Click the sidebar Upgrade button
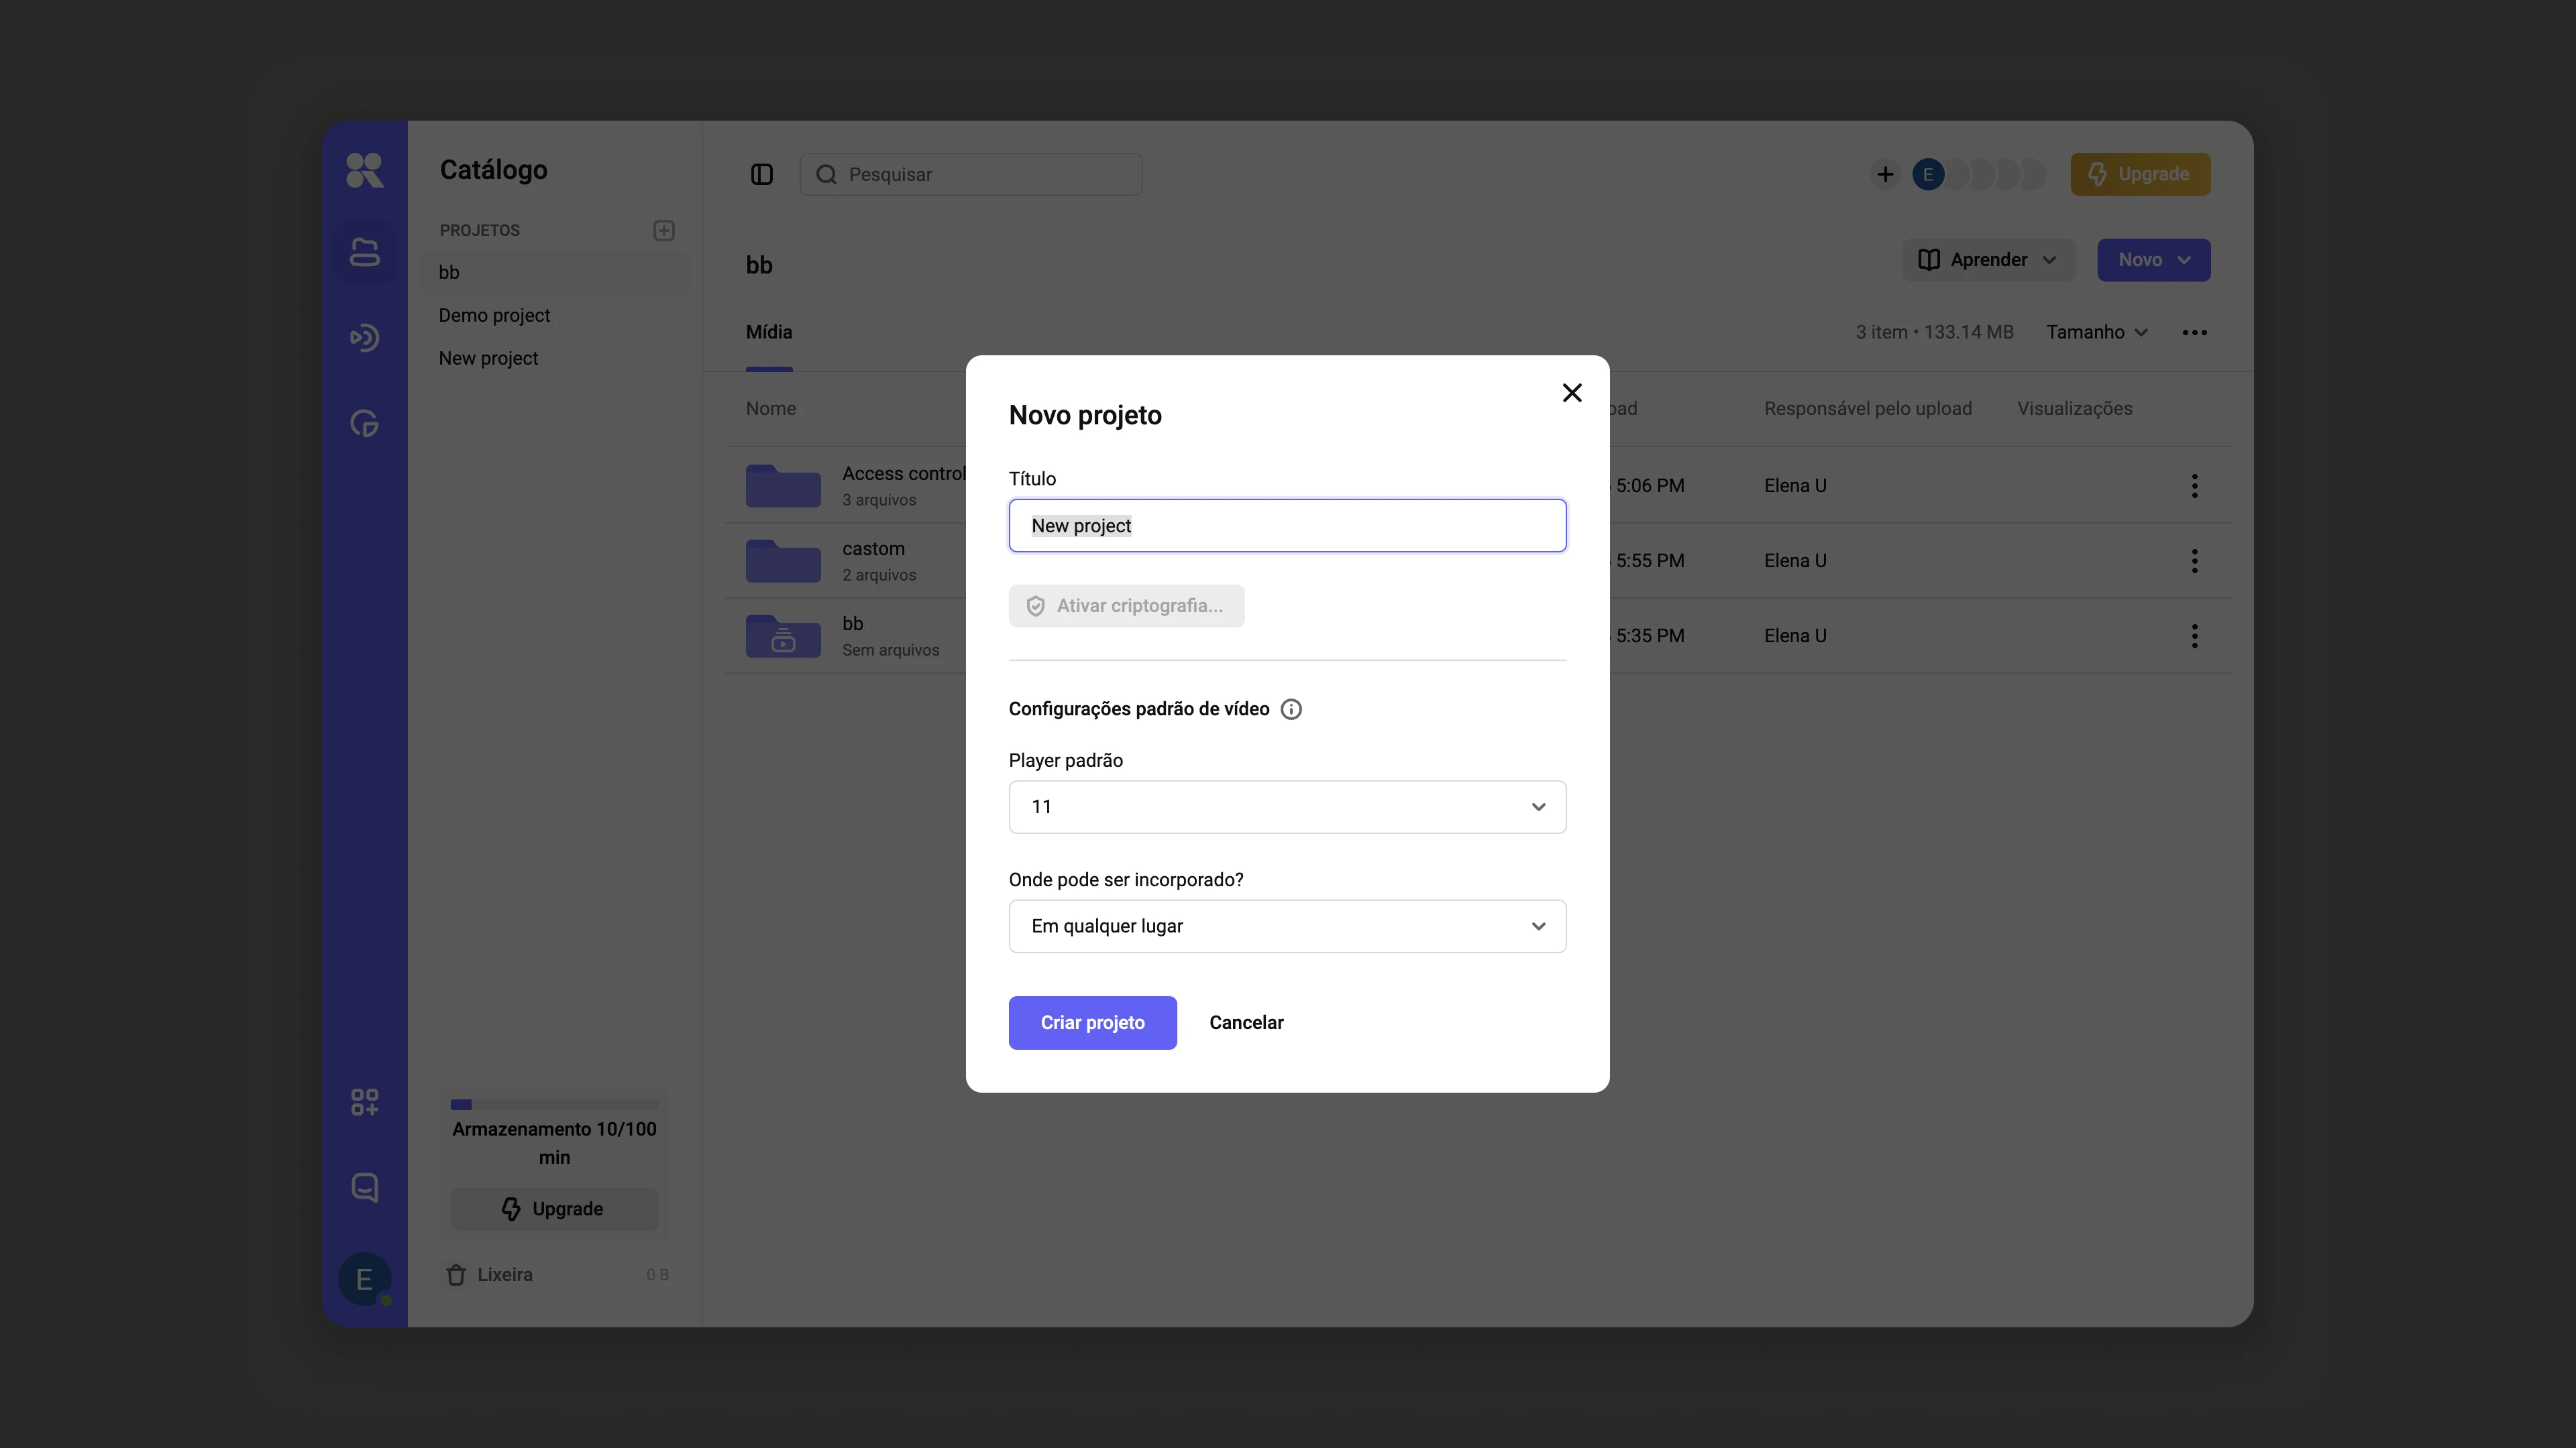 pyautogui.click(x=554, y=1209)
